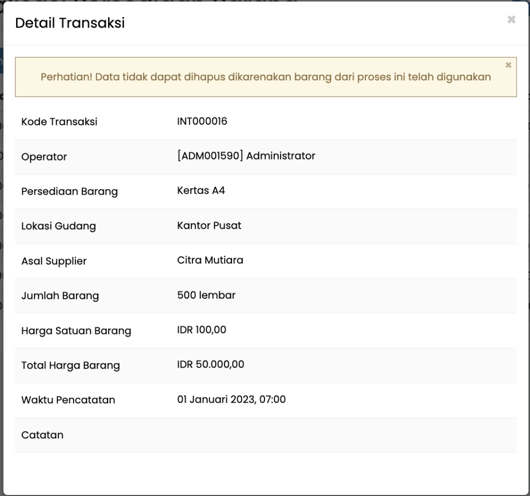Screen dimensions: 530x496
Task: Click the [ADM001590] Administrator operator value
Action: coord(246,156)
